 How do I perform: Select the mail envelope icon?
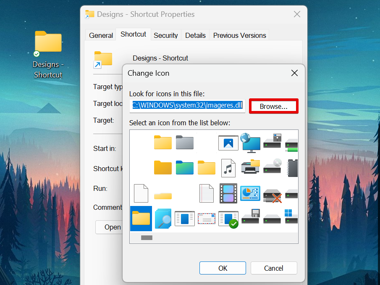tap(207, 219)
